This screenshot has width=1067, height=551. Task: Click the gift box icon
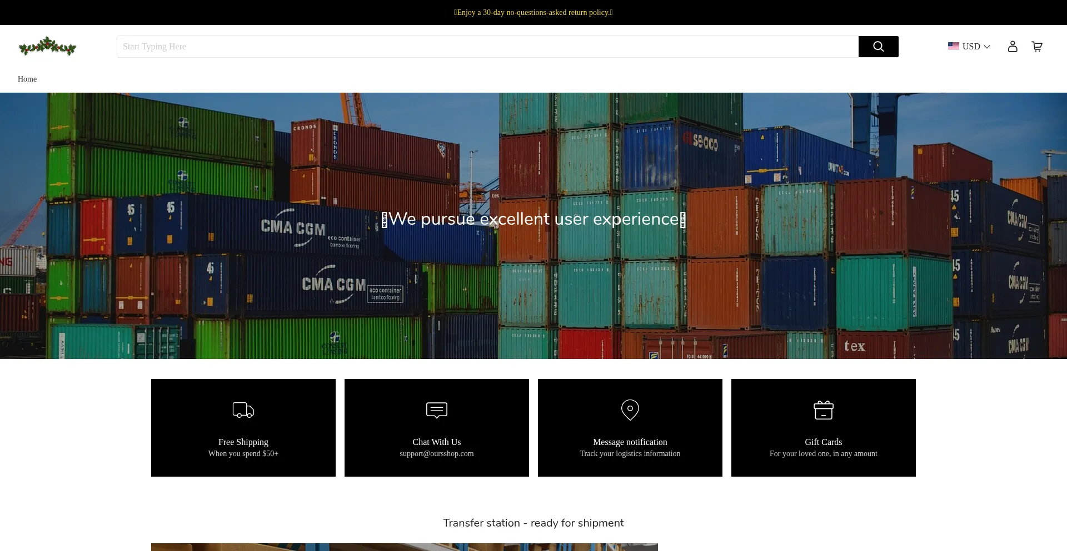[824, 410]
